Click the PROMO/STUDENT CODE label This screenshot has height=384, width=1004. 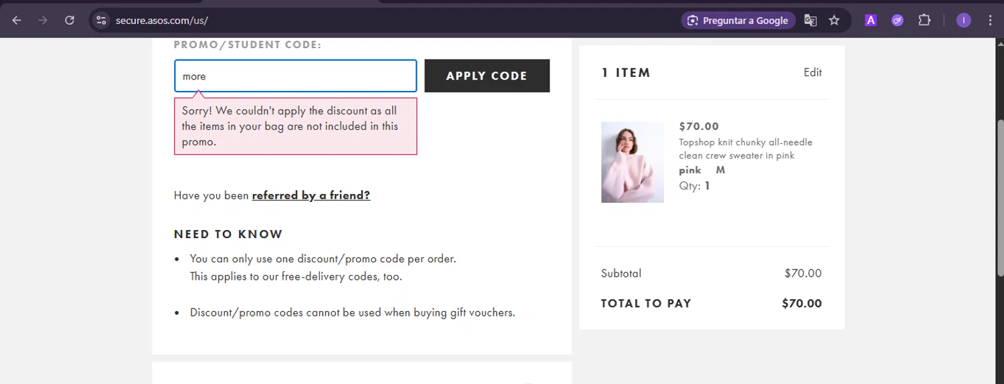click(x=248, y=45)
